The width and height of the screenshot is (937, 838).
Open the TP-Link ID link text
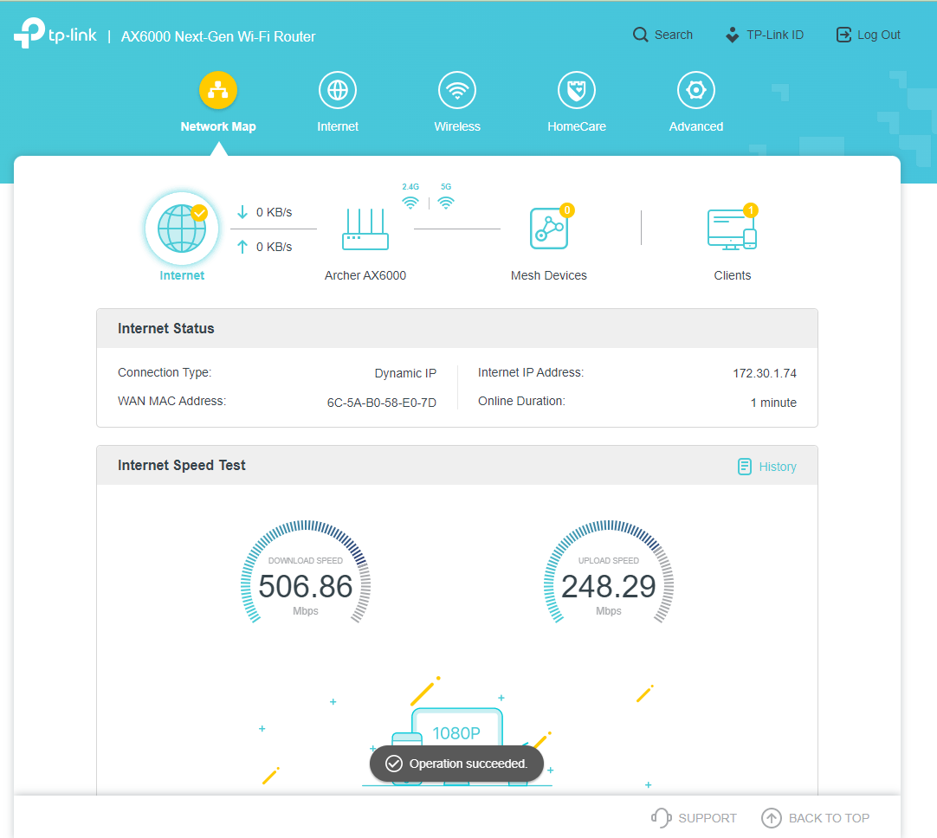click(x=775, y=35)
